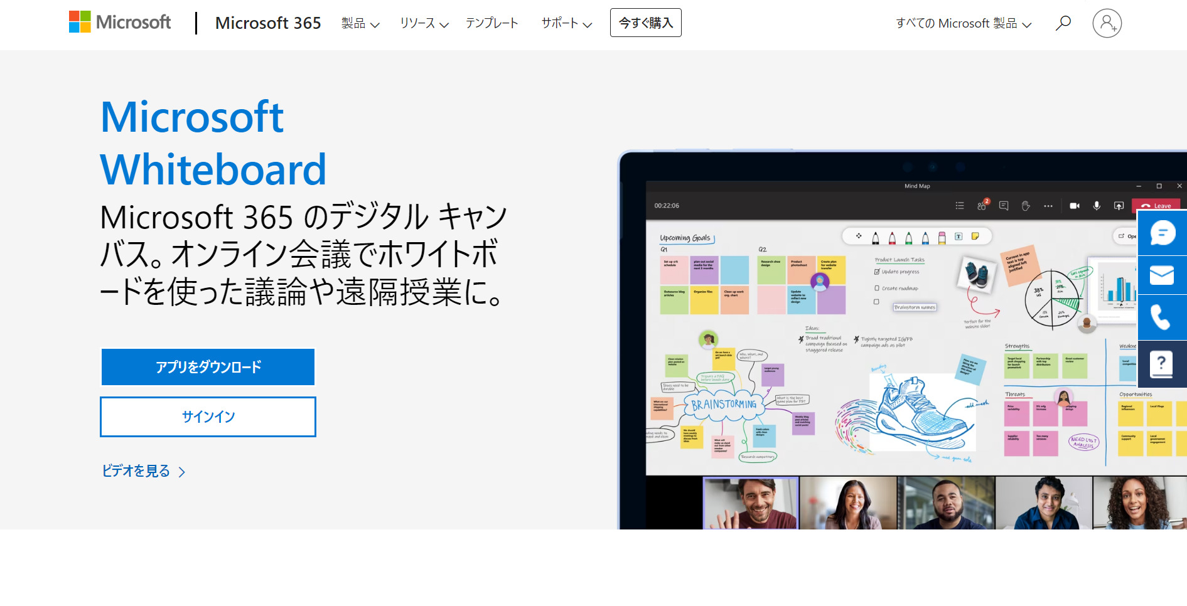Mute the microphone in the meeting toolbar

1097,206
